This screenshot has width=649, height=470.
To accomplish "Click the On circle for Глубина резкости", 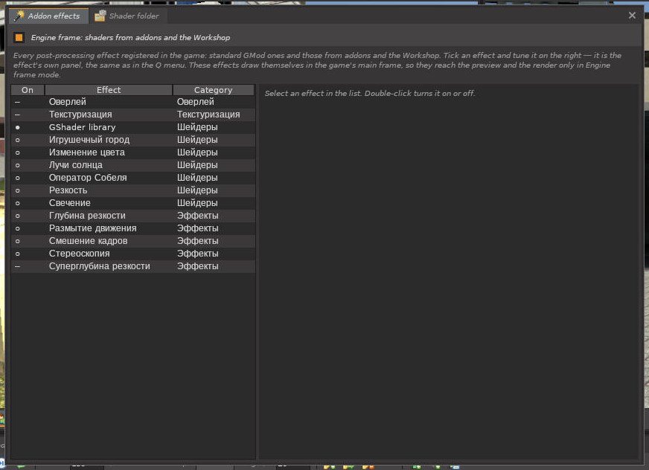I will (17, 216).
